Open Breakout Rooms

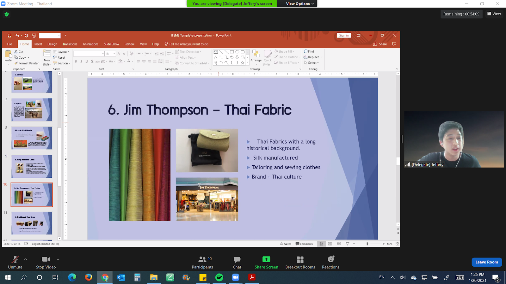[300, 262]
